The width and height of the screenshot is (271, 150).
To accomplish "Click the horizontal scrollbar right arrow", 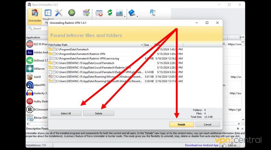I will [239, 124].
